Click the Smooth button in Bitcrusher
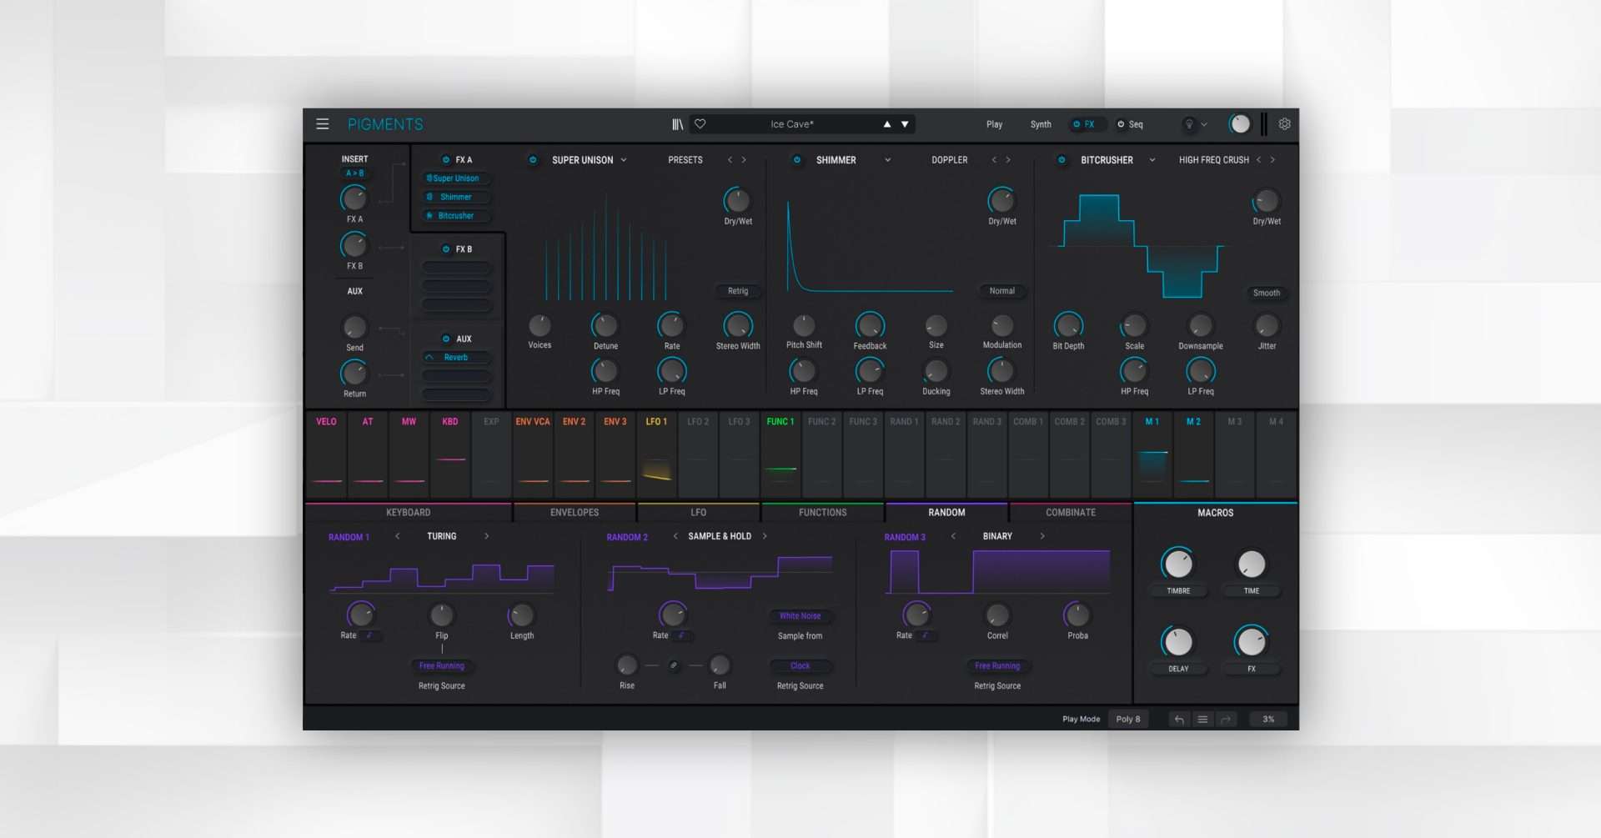1601x838 pixels. [x=1267, y=293]
